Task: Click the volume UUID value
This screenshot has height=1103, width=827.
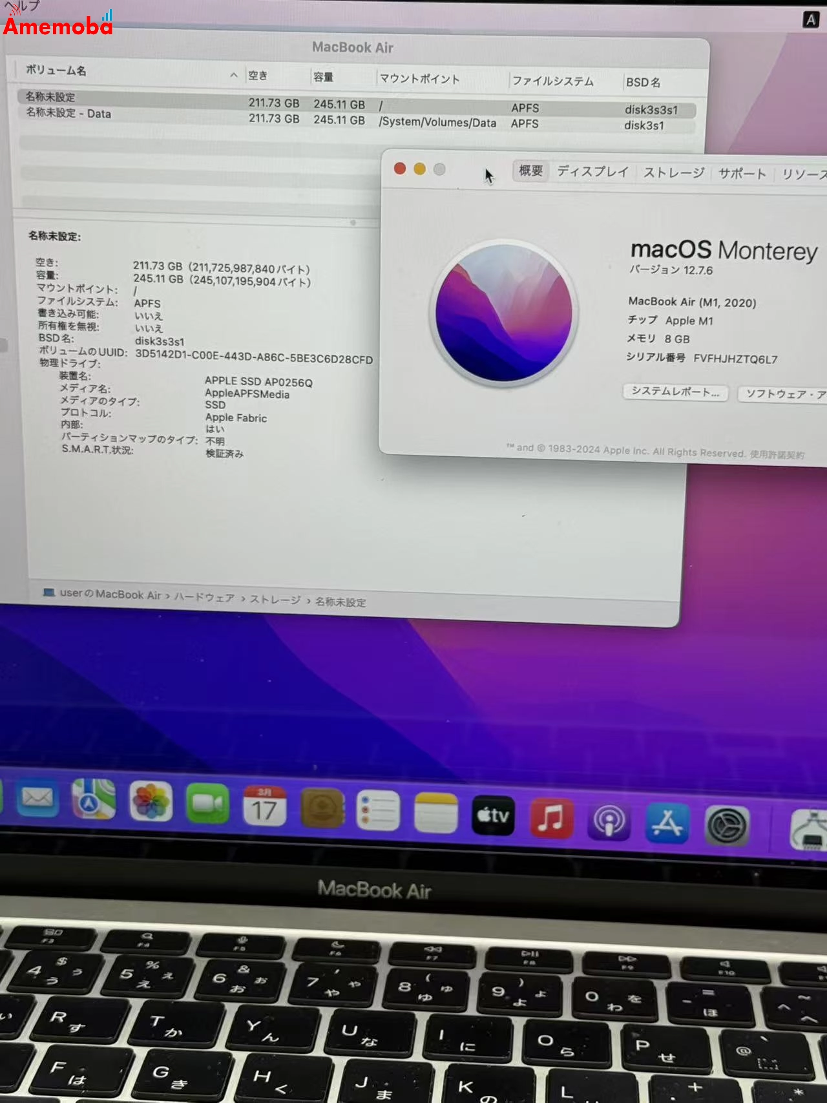Action: pyautogui.click(x=254, y=357)
